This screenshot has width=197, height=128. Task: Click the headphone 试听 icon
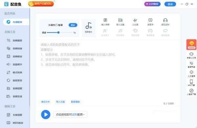pyautogui.click(x=165, y=22)
